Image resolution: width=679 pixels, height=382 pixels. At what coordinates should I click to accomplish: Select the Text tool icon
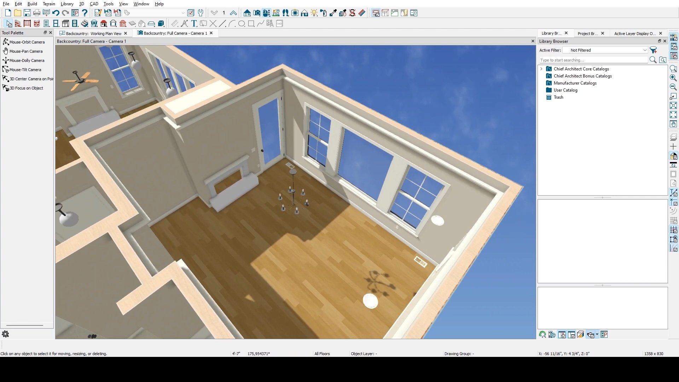pyautogui.click(x=194, y=24)
